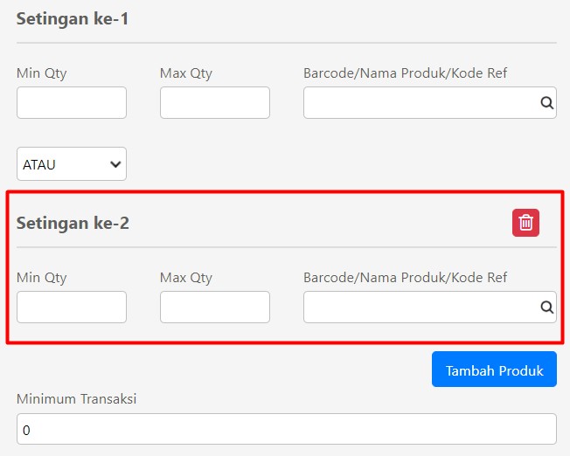Click the Min Qty label in Setingan ke-1

(41, 73)
